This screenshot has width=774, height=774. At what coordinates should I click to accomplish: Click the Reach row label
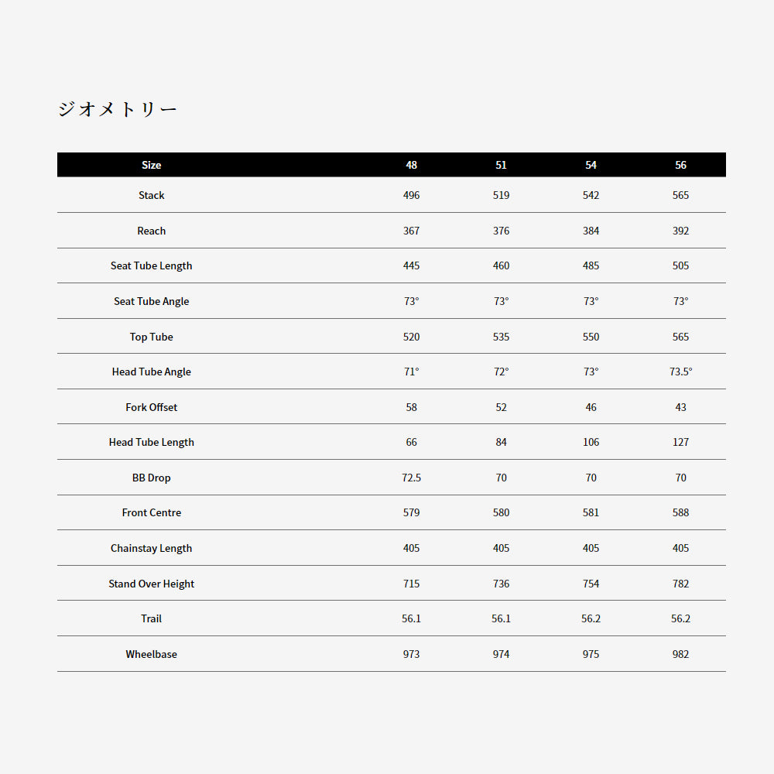coord(151,231)
